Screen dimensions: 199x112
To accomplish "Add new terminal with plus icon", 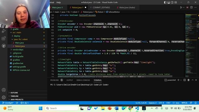I will pos(178,80).
